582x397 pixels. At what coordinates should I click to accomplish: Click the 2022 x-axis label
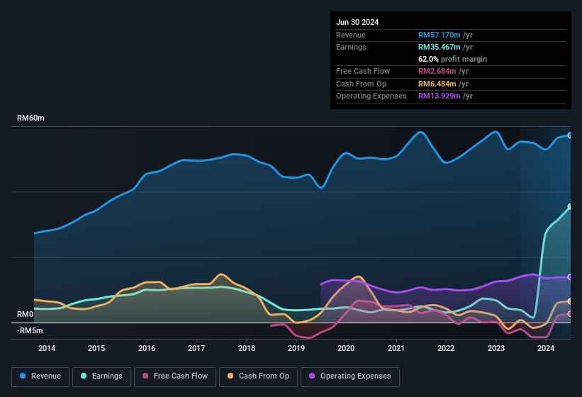click(446, 348)
